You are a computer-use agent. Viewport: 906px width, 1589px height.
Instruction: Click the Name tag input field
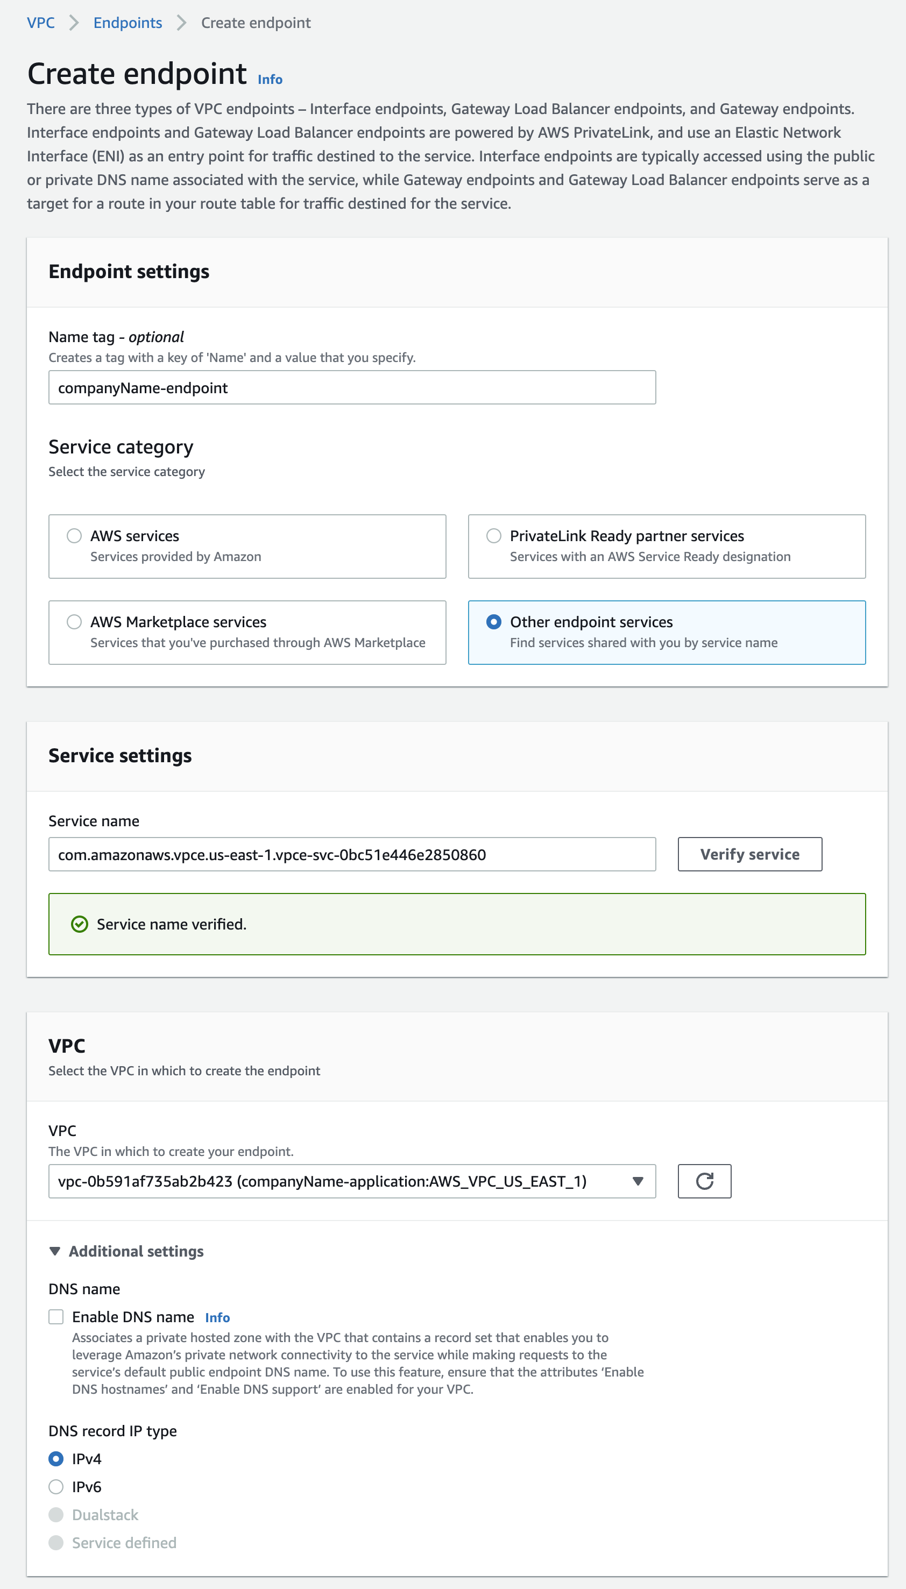click(351, 388)
